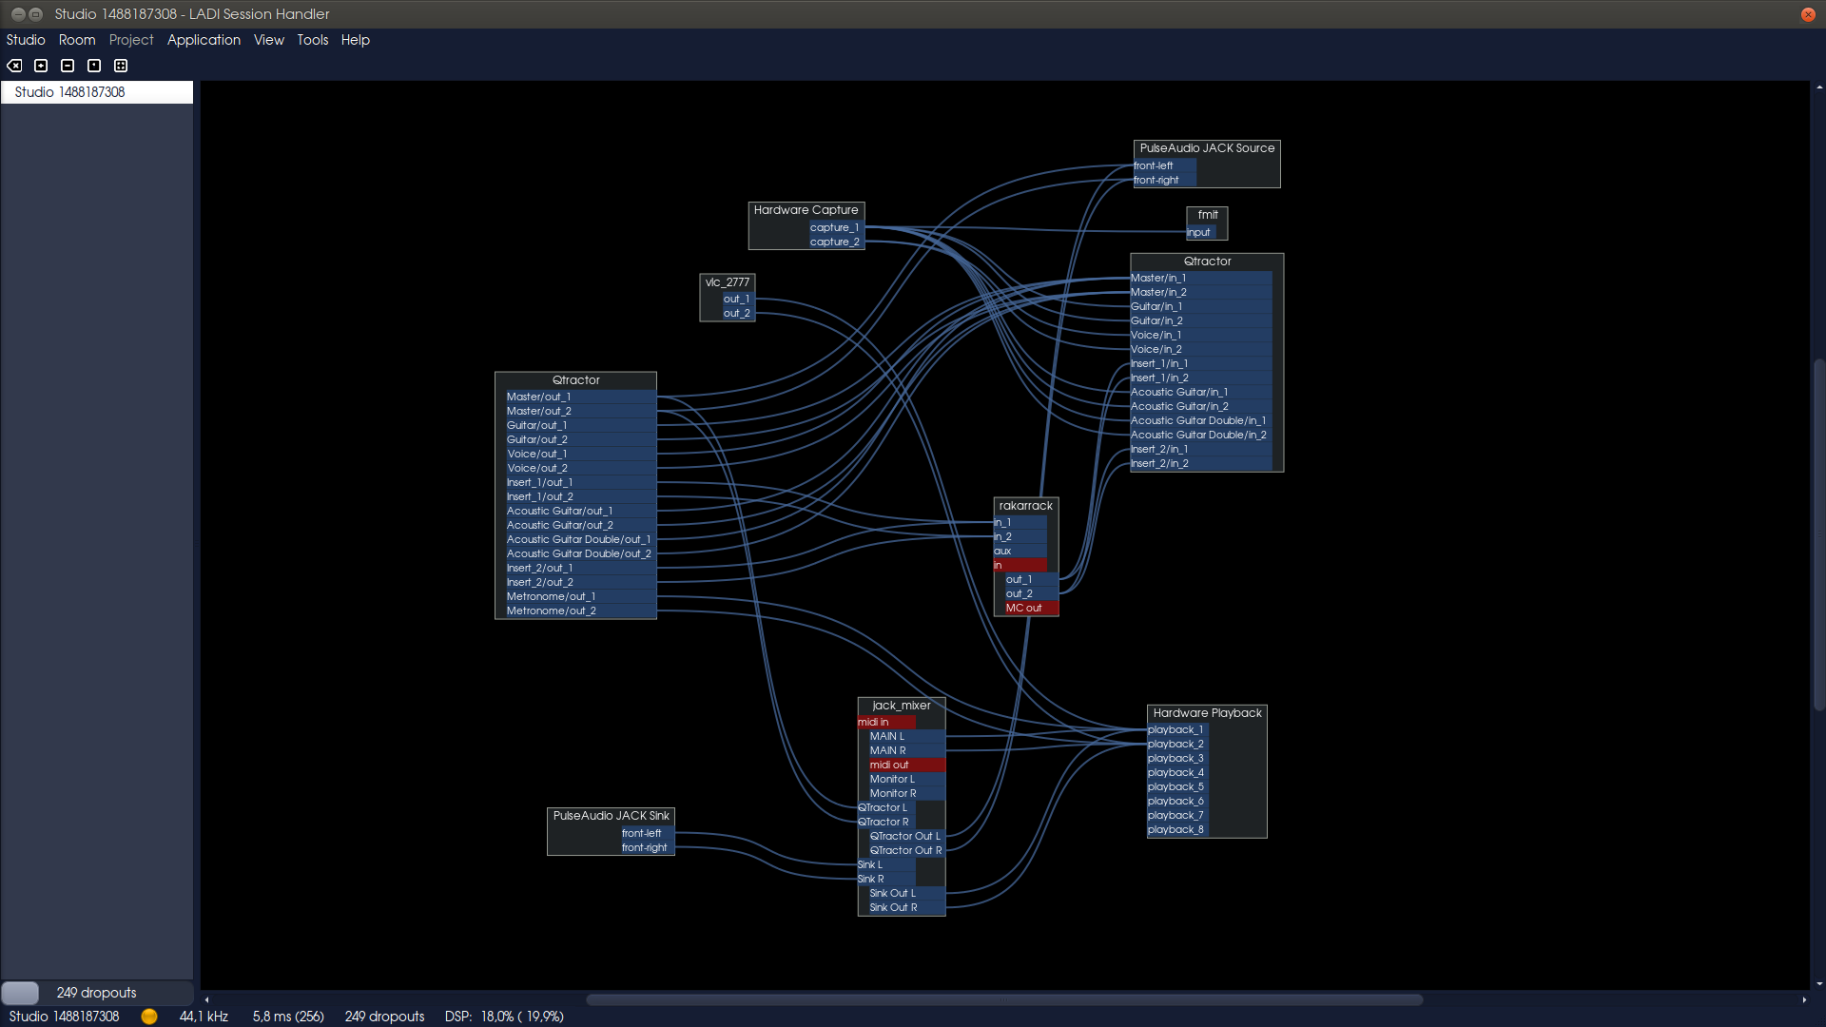Click the 44,1 kHz sample rate in status bar
The height and width of the screenshot is (1027, 1826).
(204, 1017)
